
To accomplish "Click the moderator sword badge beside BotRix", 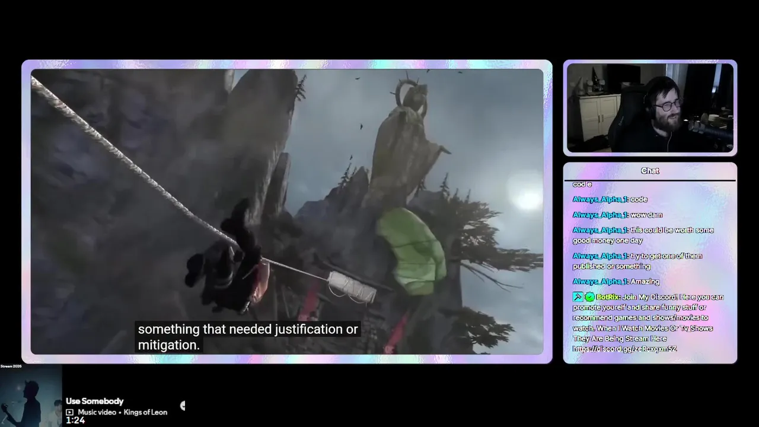I will 578,297.
